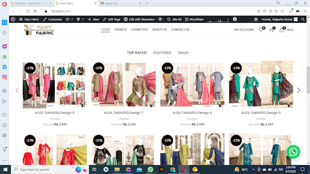
Task: Click the Opera menu logo
Action: point(5,4)
